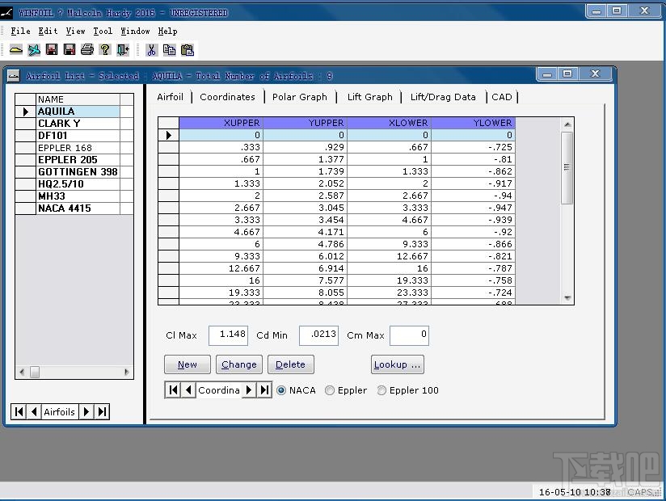666x501 pixels.
Task: Click the Copy toolbar icon
Action: (170, 49)
